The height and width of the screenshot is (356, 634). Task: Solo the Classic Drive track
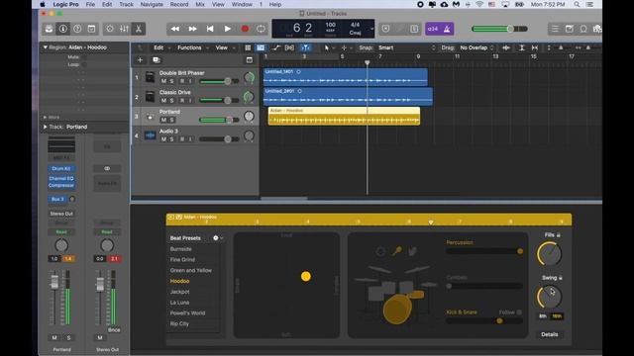171,101
